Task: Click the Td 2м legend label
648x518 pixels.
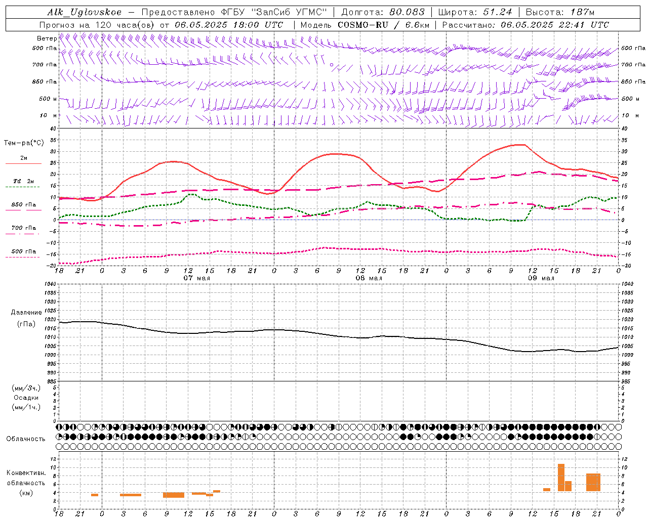Action: coord(24,181)
